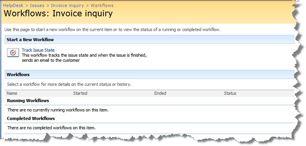Viewport: 306px width, 146px height.
Task: Click the Started column header
Action: tap(80, 93)
